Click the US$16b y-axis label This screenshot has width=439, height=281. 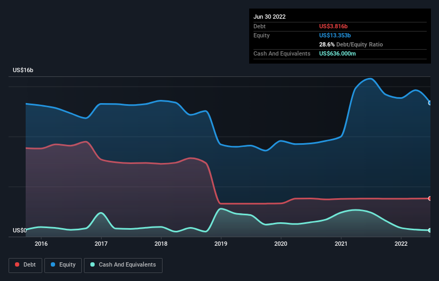coord(23,70)
